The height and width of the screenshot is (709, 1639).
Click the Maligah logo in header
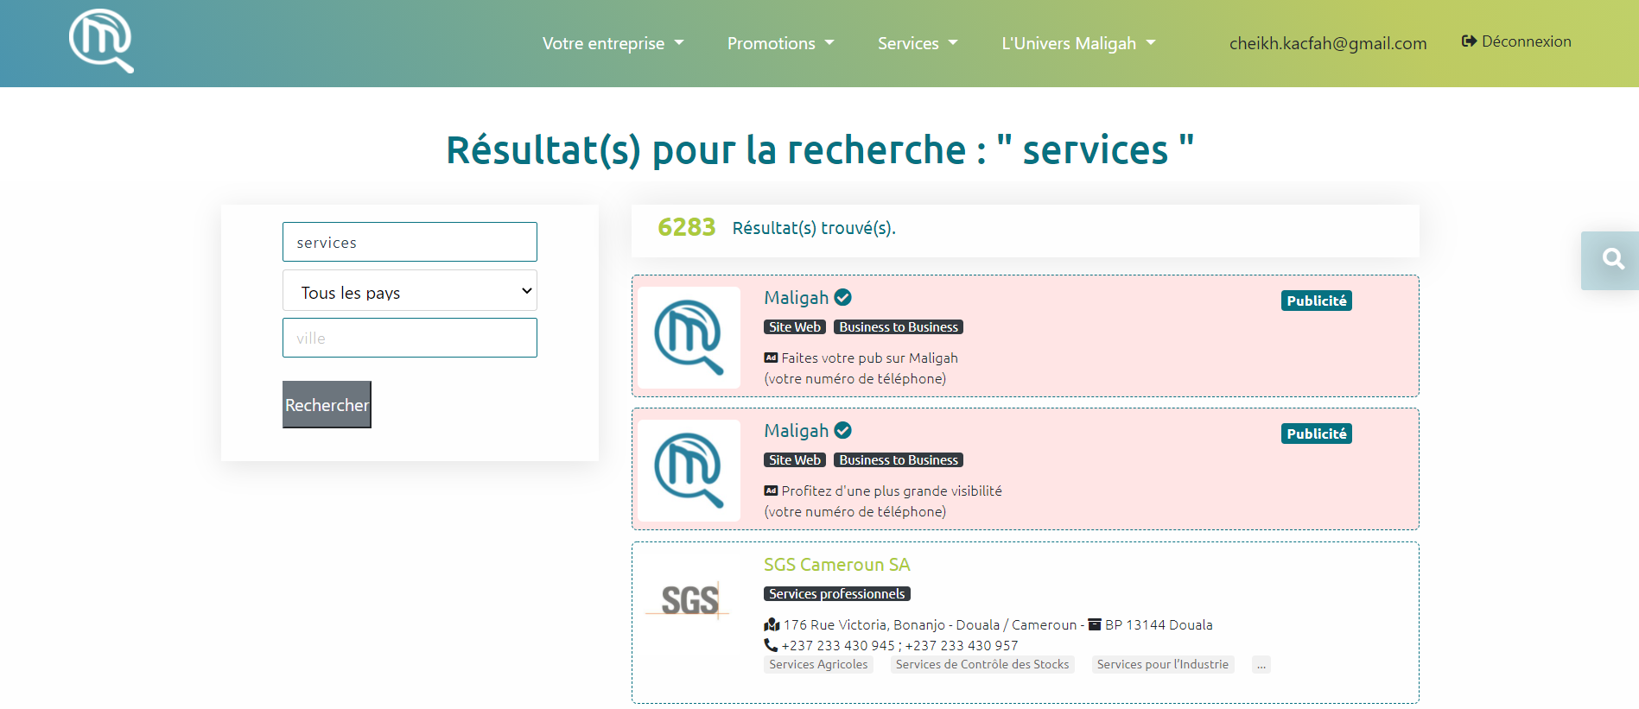[x=101, y=41]
